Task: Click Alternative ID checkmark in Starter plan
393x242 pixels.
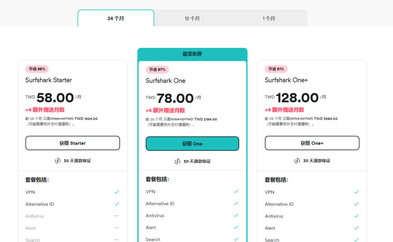Action: click(117, 204)
